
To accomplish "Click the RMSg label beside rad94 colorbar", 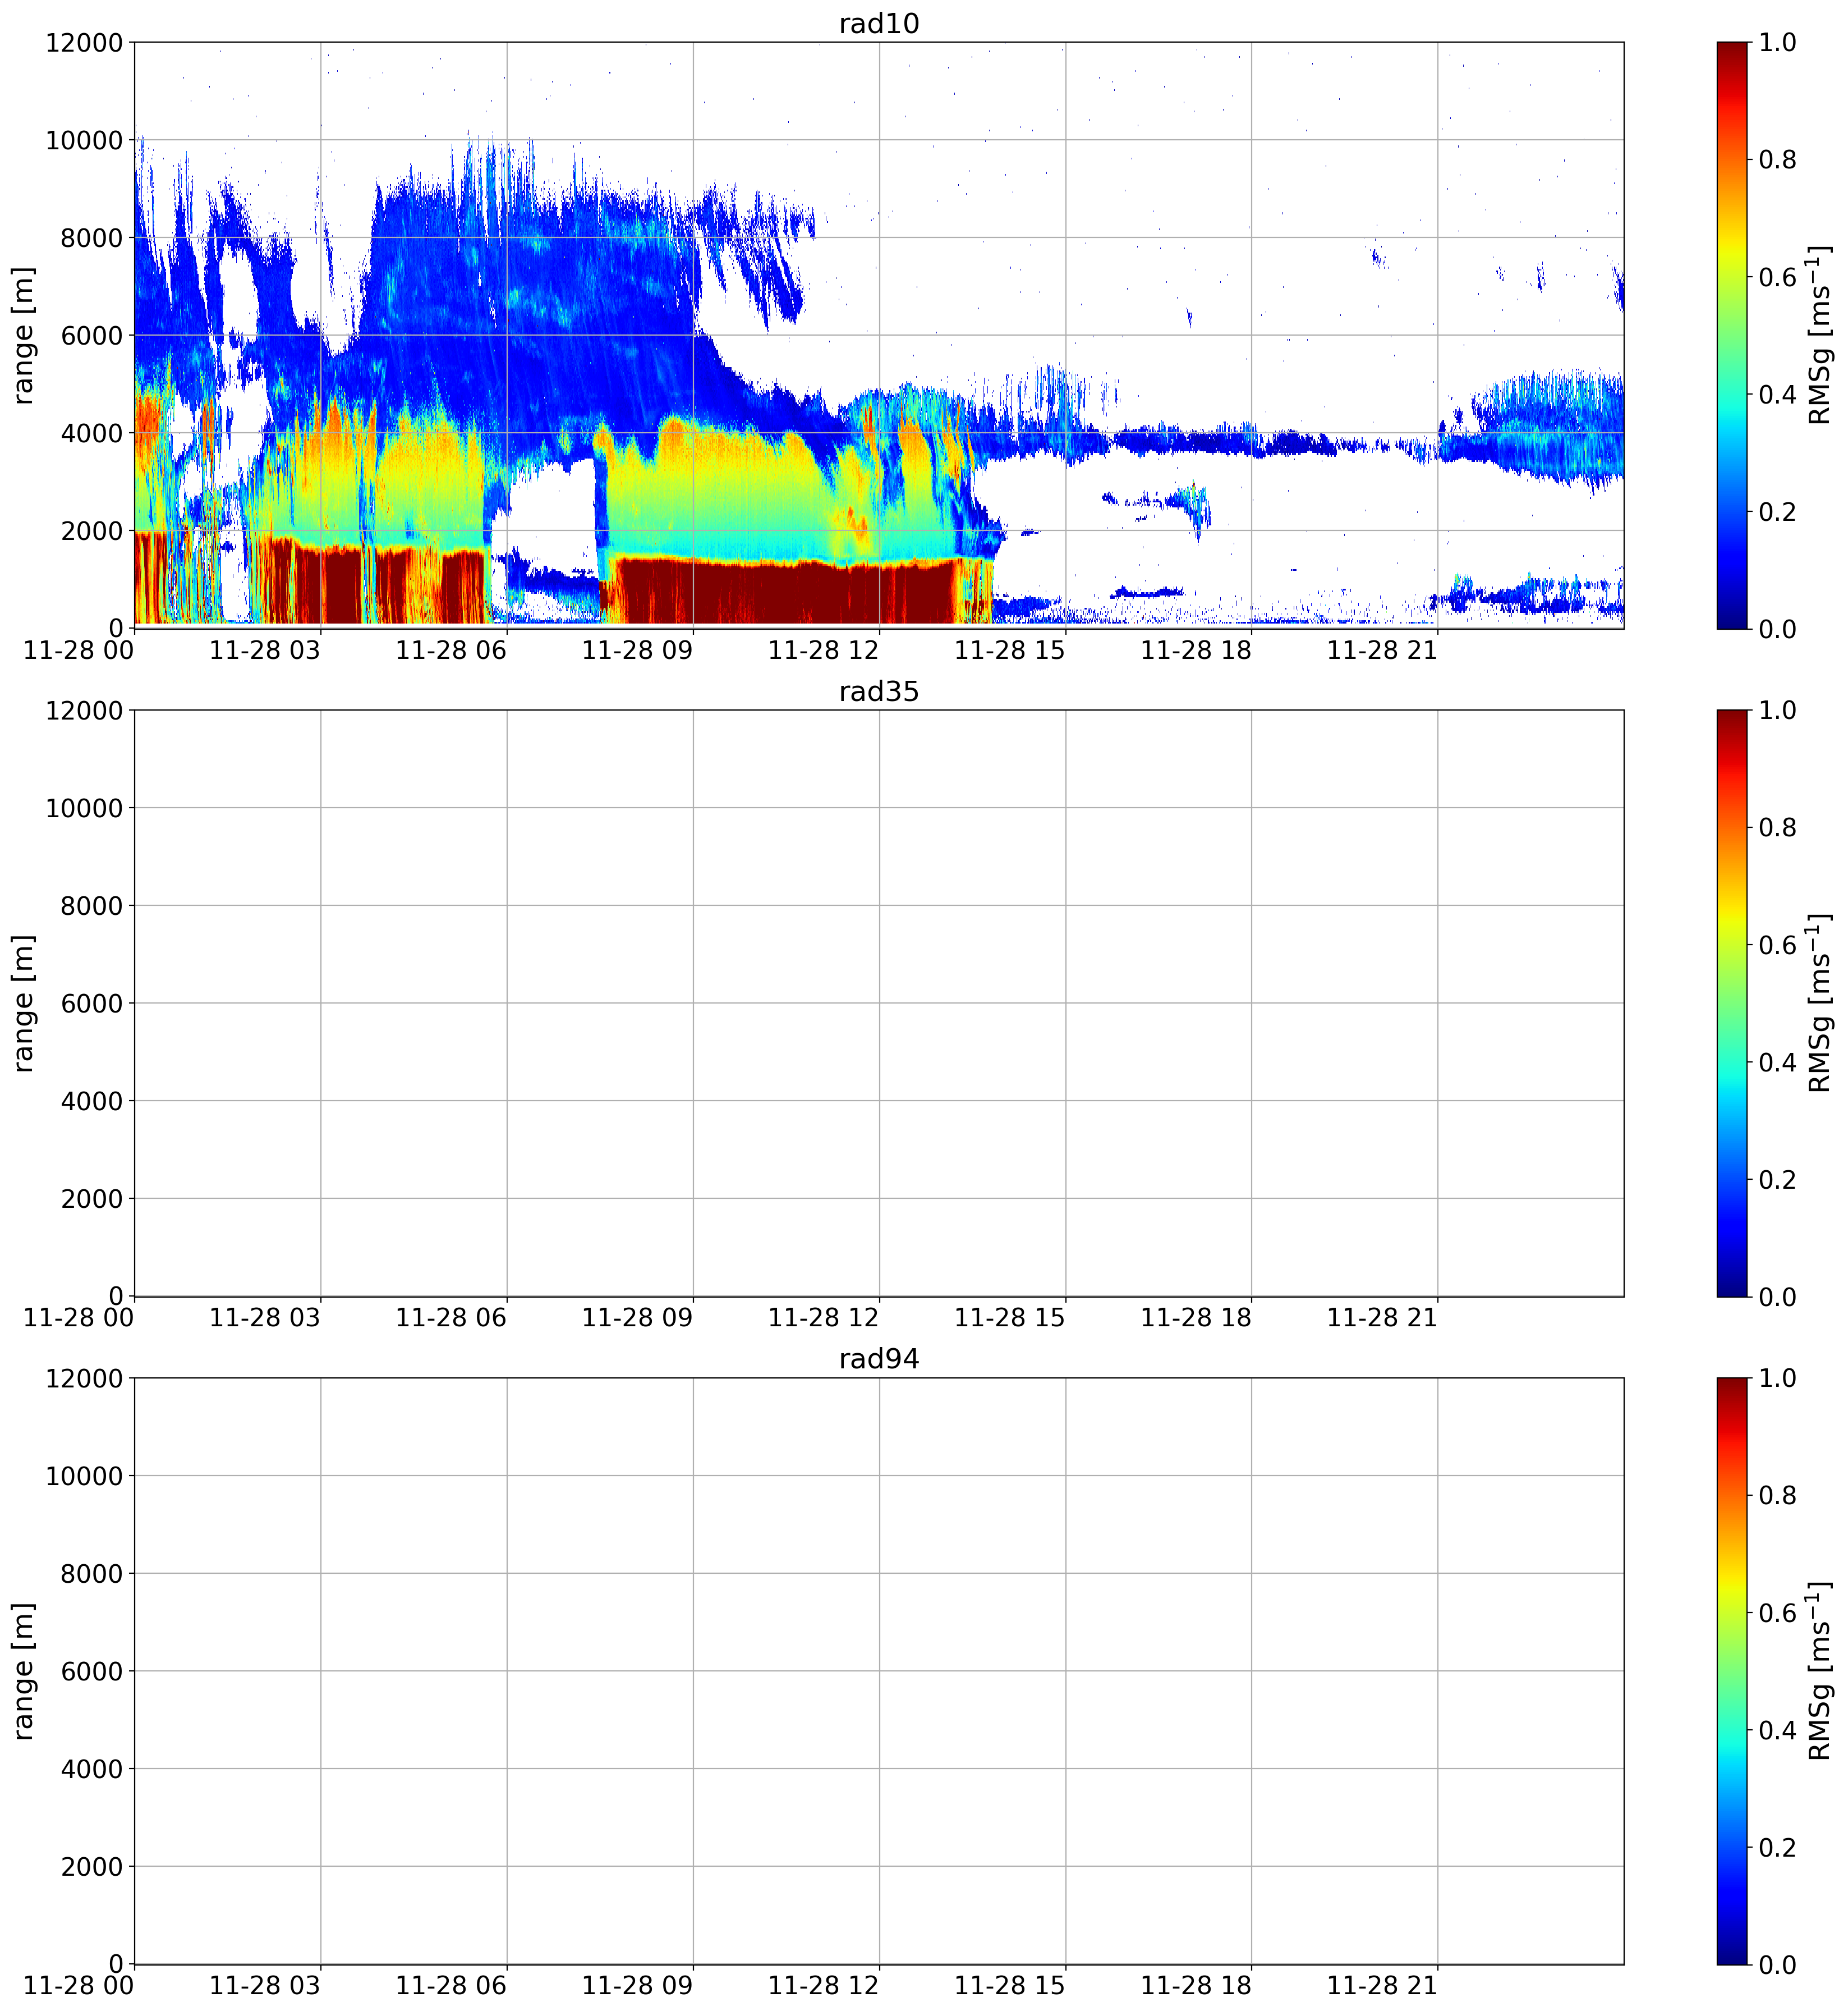I will (x=1821, y=1671).
